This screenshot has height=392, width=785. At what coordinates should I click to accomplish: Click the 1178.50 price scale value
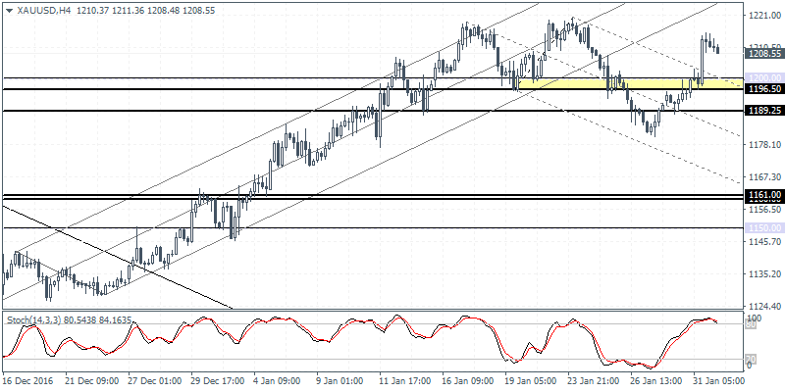[762, 145]
